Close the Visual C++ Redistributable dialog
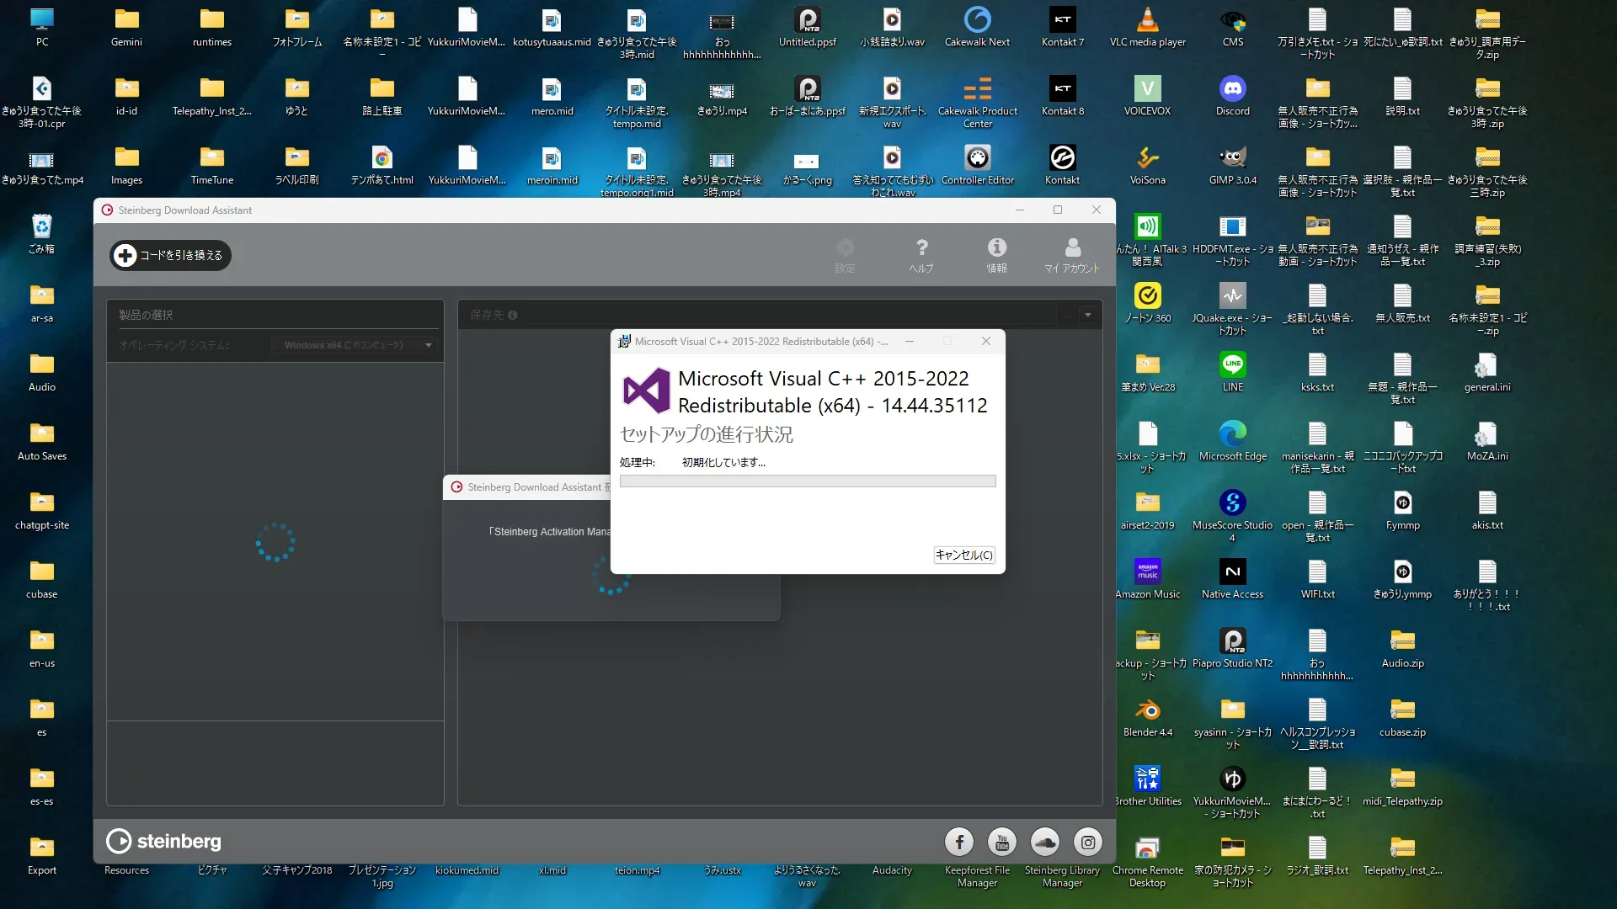 [x=986, y=341]
